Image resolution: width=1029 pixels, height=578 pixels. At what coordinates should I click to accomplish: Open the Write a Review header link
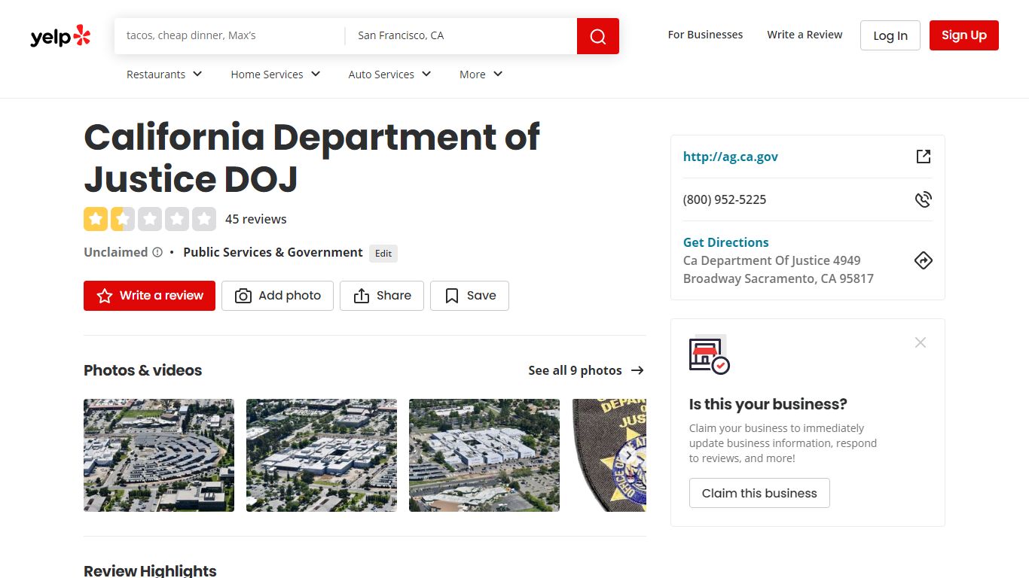click(805, 35)
